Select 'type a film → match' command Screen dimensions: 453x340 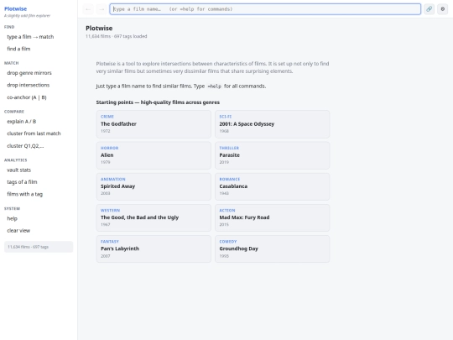pos(39,37)
